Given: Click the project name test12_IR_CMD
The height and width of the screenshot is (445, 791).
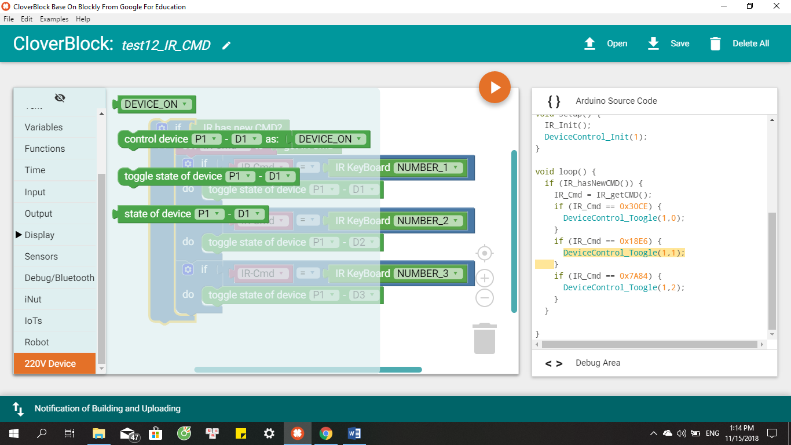Looking at the screenshot, I should pyautogui.click(x=166, y=45).
